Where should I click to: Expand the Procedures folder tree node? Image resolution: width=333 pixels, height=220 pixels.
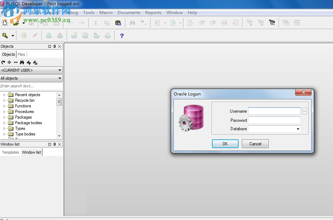click(5, 112)
